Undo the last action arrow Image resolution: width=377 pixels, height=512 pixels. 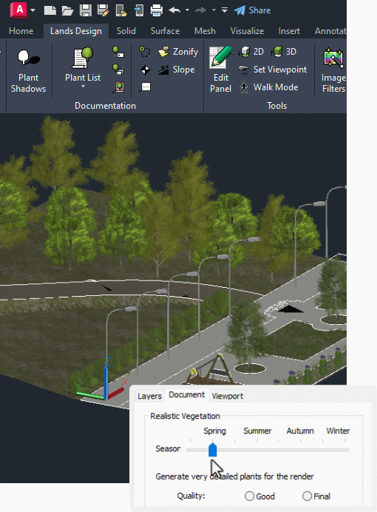[x=174, y=10]
